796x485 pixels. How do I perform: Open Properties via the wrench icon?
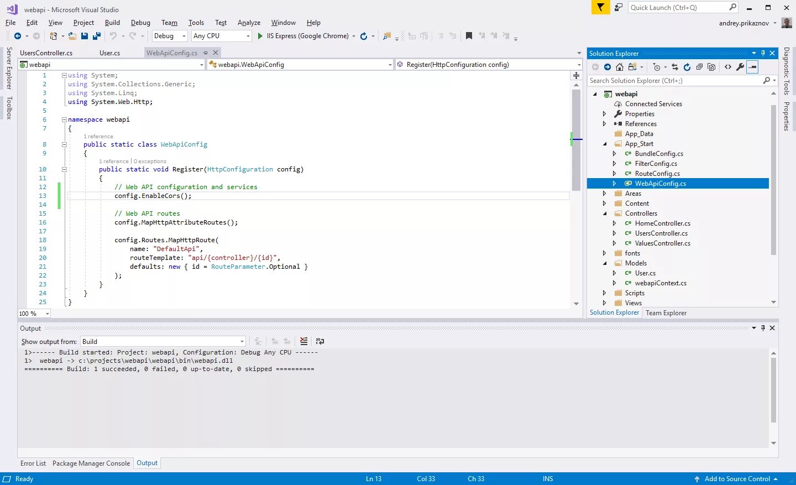click(x=740, y=67)
